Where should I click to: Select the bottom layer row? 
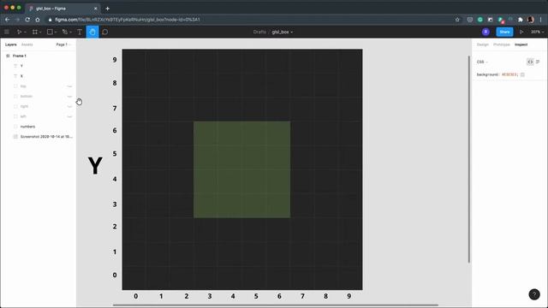pyautogui.click(x=38, y=97)
